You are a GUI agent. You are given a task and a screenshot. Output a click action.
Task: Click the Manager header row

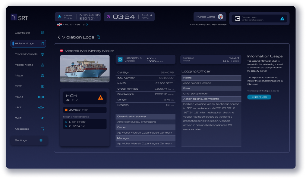click(x=145, y=138)
